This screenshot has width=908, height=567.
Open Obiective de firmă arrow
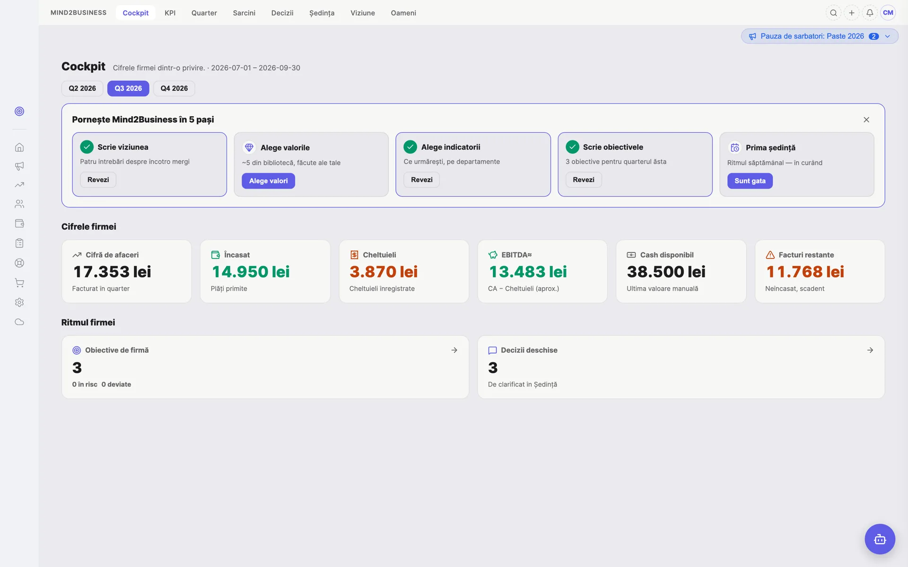454,350
